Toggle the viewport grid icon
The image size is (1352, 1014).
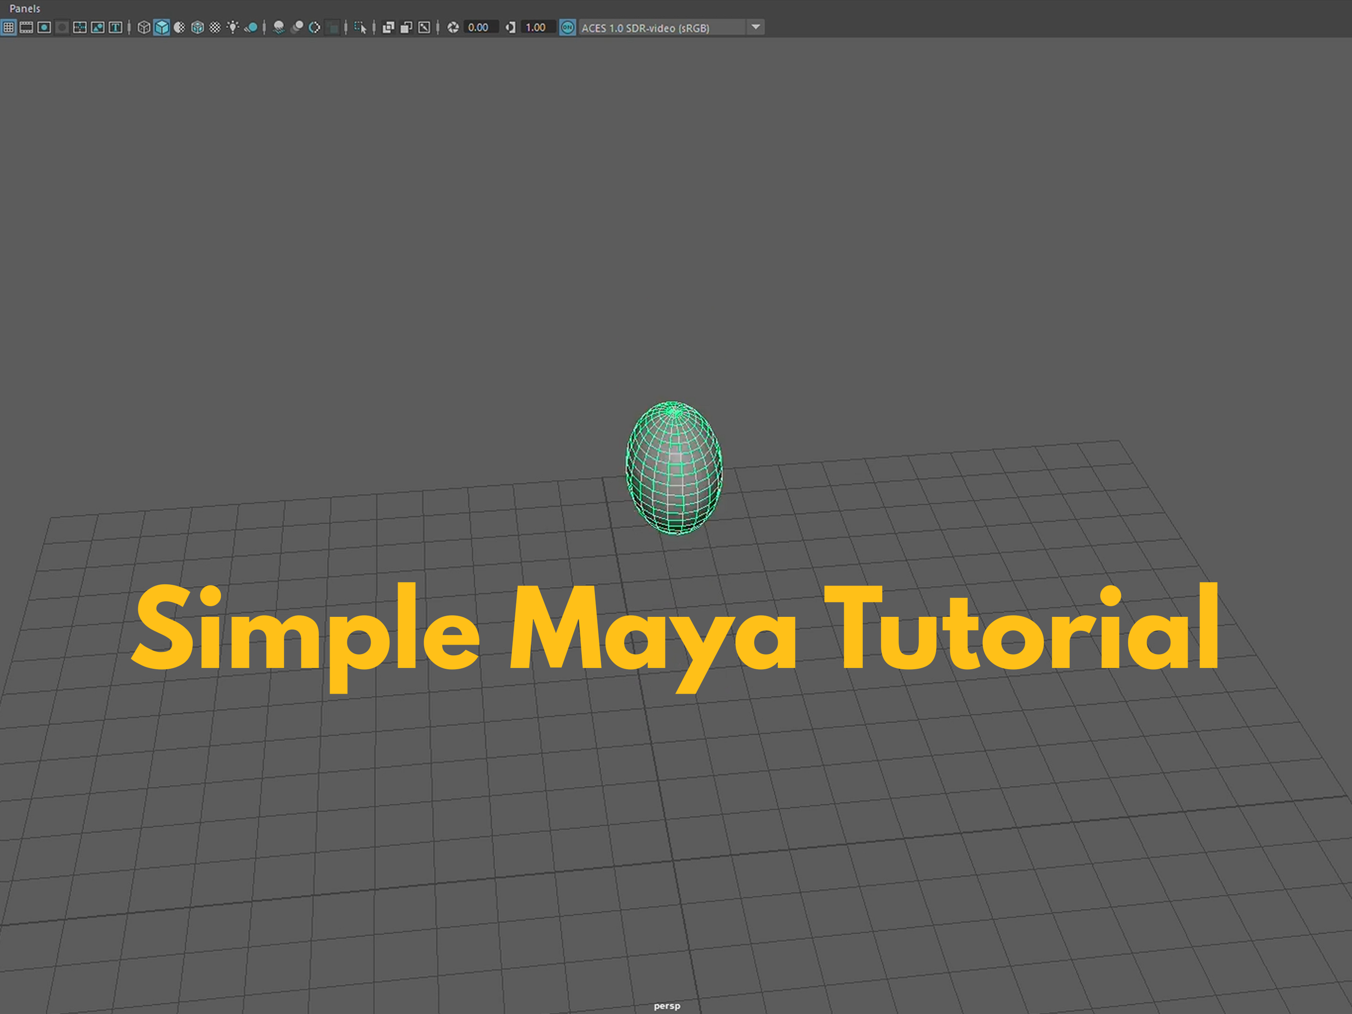[8, 28]
